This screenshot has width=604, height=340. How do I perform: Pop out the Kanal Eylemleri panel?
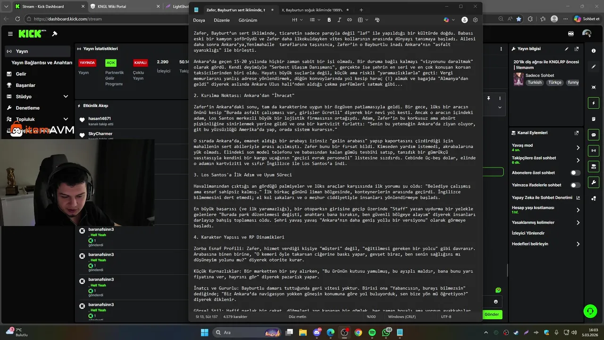(577, 133)
